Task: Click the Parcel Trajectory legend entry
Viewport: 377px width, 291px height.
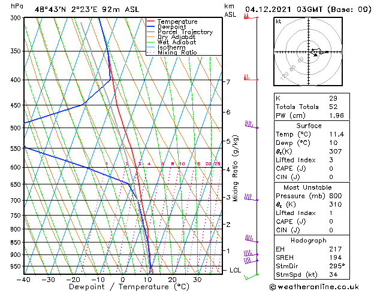Action: pos(180,32)
